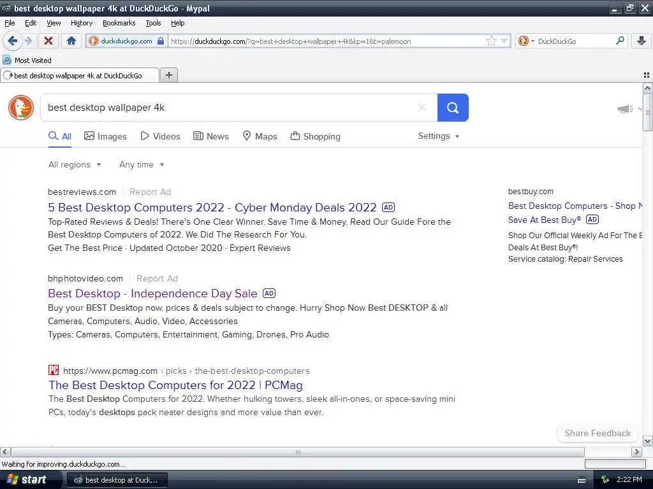
Task: Click the vertical scrollbar down arrow
Action: [647, 441]
